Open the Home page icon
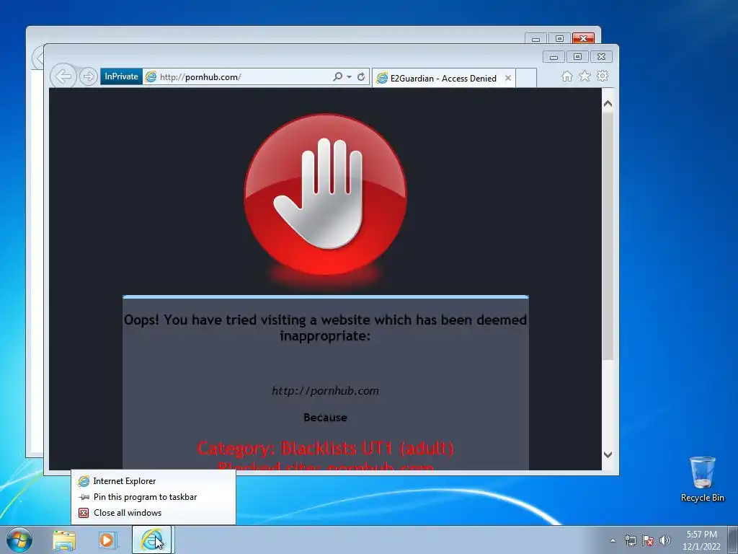 click(567, 76)
